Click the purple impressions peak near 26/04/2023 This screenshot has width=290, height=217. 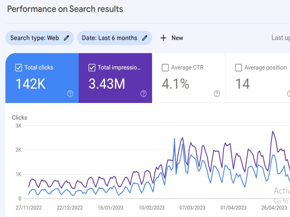[x=273, y=131]
